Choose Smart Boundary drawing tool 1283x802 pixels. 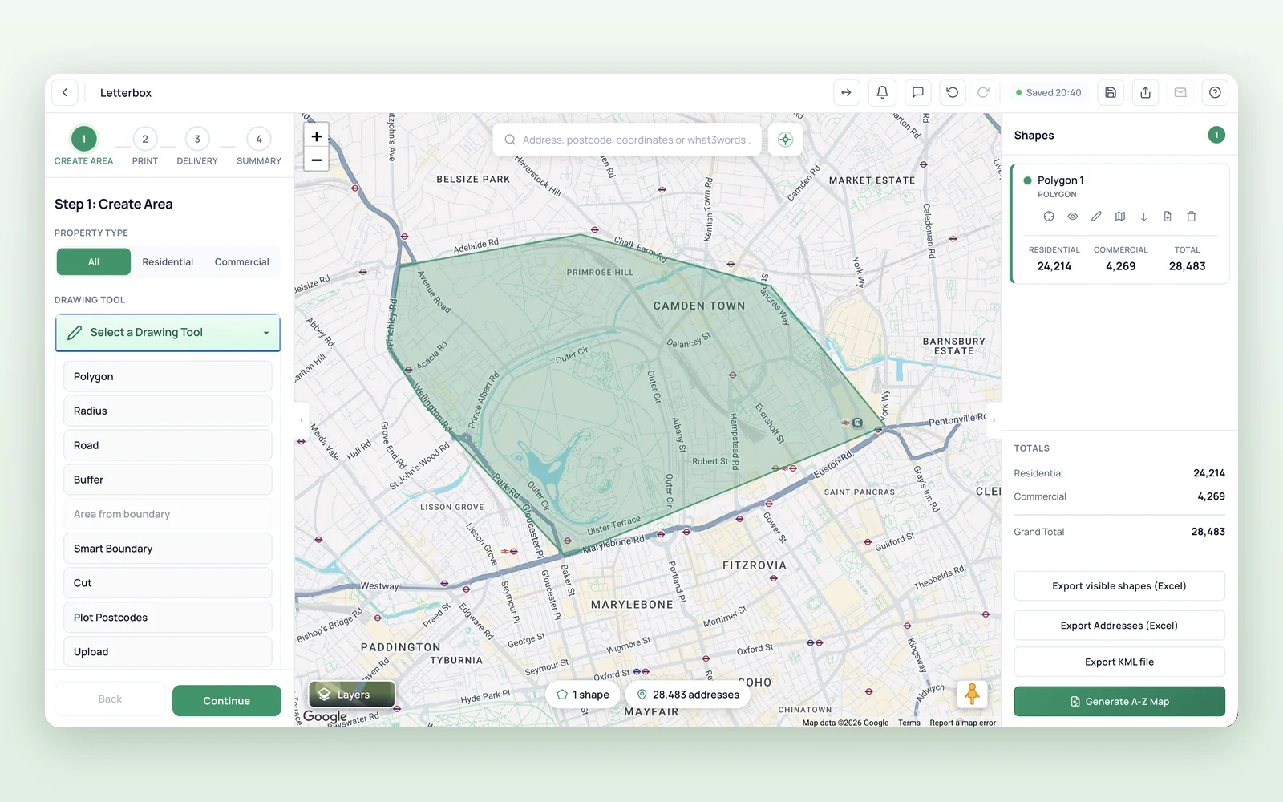click(168, 549)
